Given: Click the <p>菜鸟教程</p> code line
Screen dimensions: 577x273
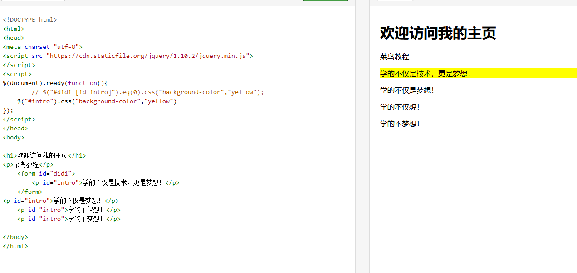Looking at the screenshot, I should coord(28,164).
